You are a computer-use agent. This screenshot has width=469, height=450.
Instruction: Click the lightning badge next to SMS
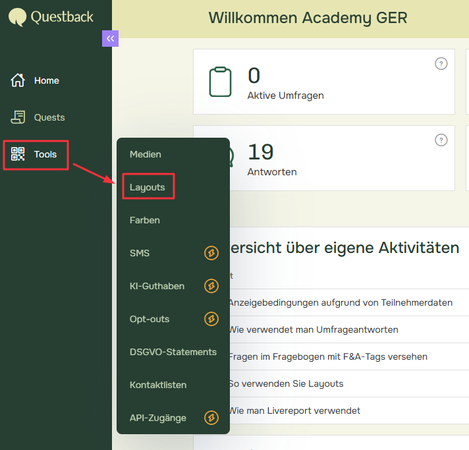tap(211, 253)
